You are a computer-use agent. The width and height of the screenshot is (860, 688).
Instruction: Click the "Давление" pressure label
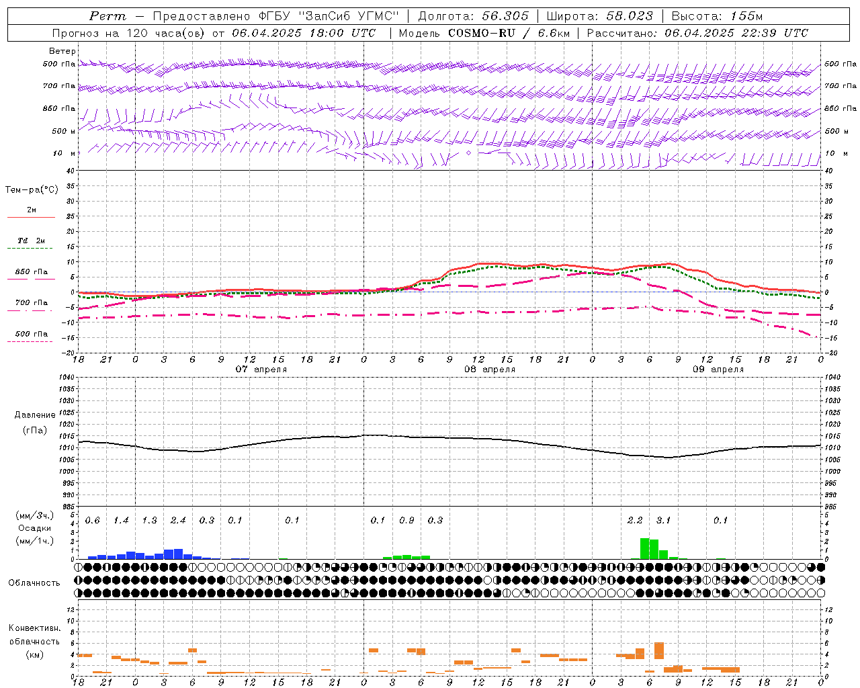coord(35,415)
